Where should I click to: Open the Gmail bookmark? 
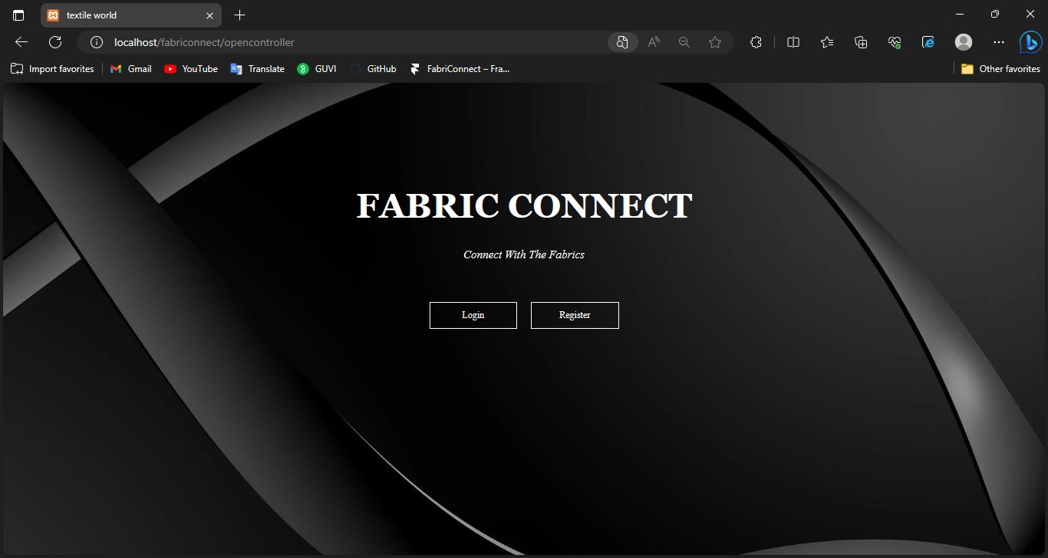[130, 69]
